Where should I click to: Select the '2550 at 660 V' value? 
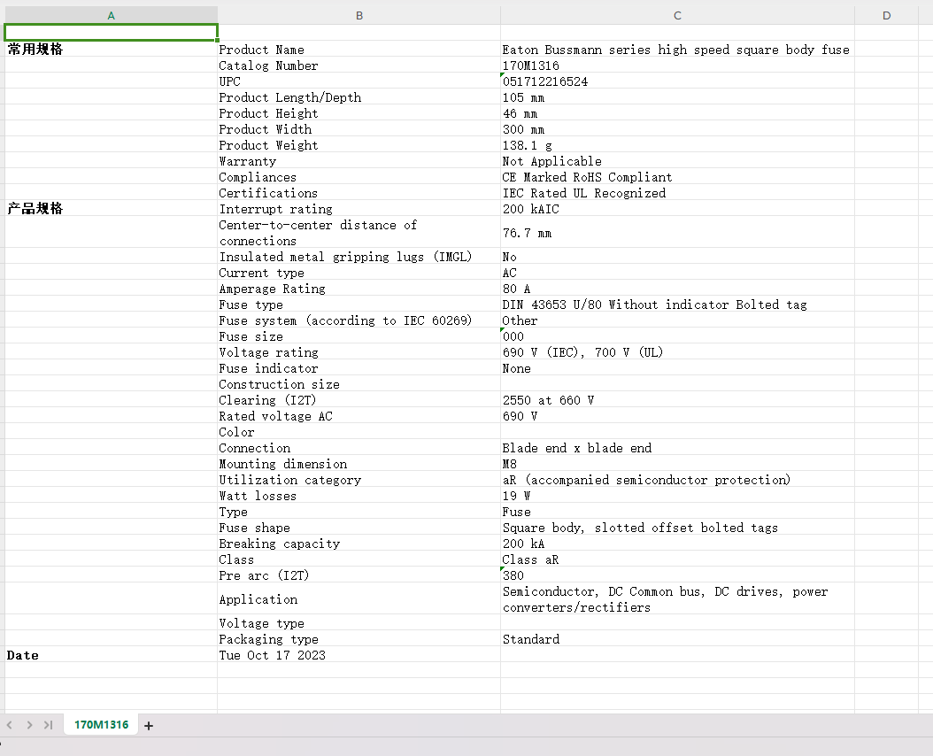678,400
